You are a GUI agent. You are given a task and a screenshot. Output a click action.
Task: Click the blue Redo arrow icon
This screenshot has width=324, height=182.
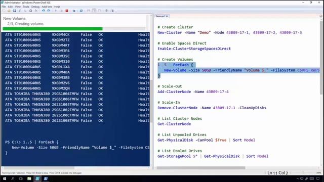pyautogui.click(x=49, y=11)
